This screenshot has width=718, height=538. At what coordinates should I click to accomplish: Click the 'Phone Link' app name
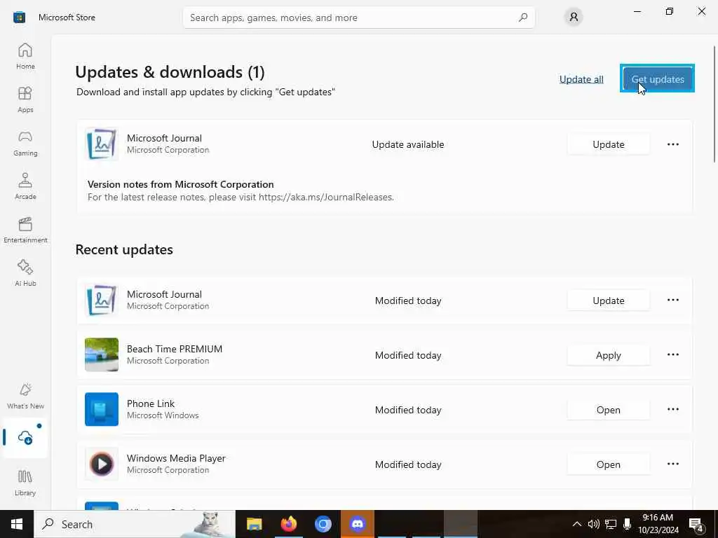coord(151,403)
